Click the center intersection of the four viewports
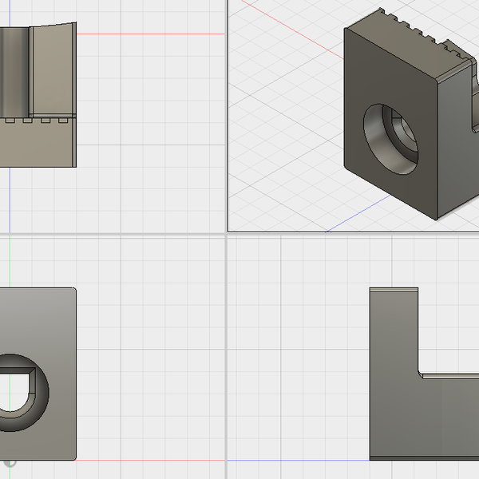The width and height of the screenshot is (479, 479). tap(228, 235)
